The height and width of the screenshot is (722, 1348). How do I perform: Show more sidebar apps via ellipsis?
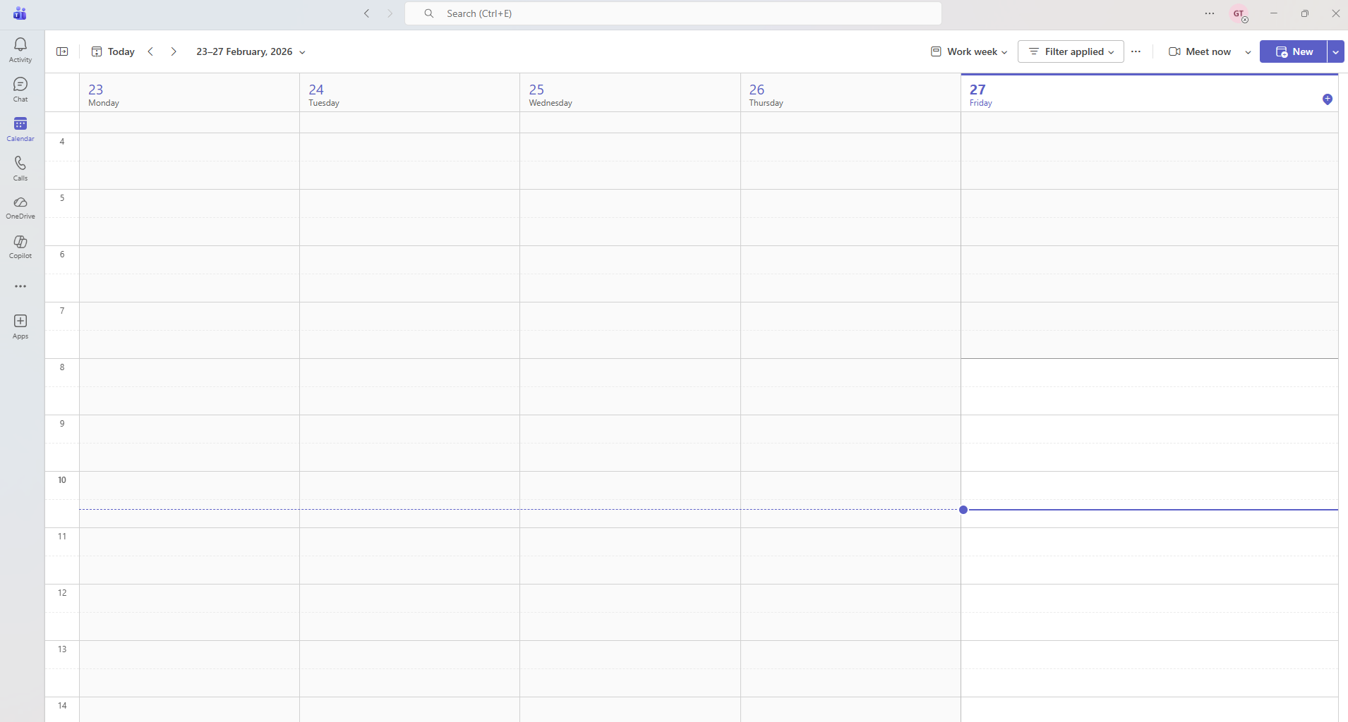click(20, 286)
